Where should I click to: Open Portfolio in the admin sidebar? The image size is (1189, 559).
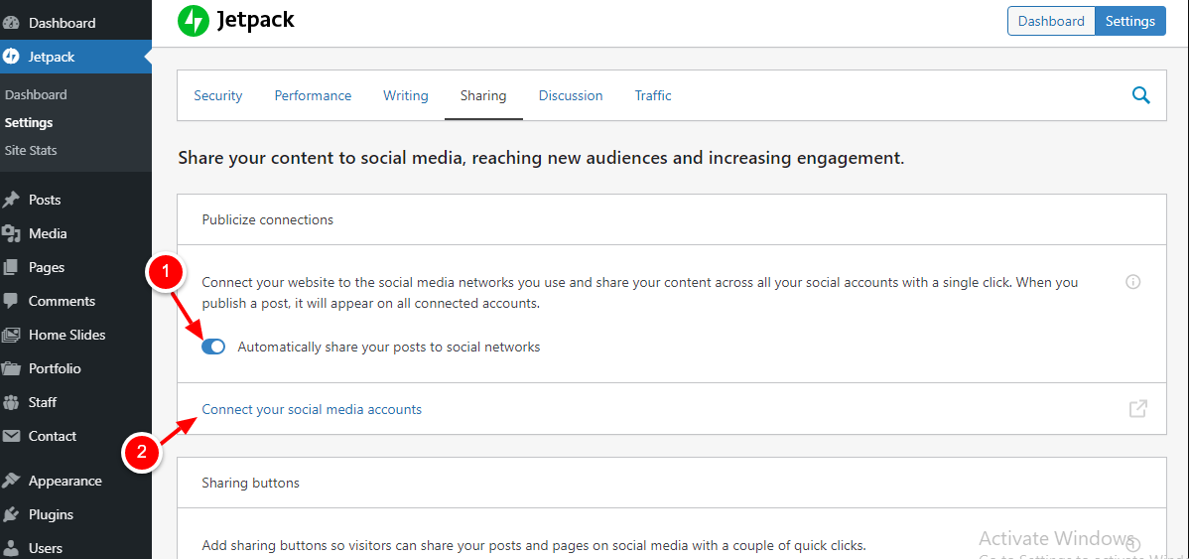55,368
